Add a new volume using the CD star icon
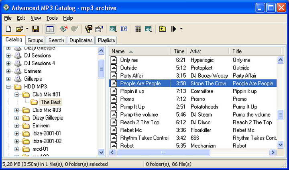 pos(64,29)
